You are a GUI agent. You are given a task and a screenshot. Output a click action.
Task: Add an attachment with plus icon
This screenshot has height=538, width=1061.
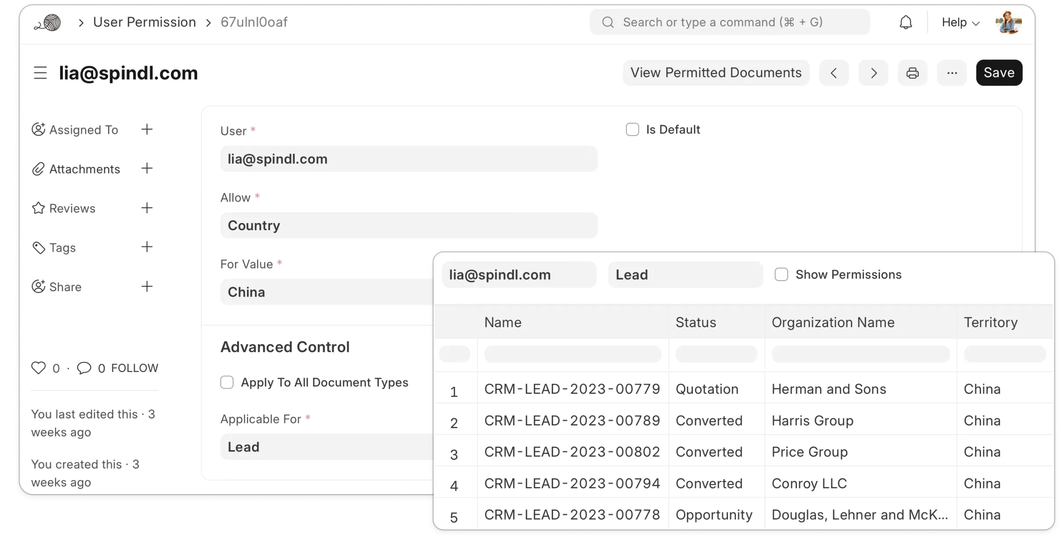click(x=147, y=169)
